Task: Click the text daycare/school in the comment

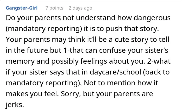Action: (115, 72)
